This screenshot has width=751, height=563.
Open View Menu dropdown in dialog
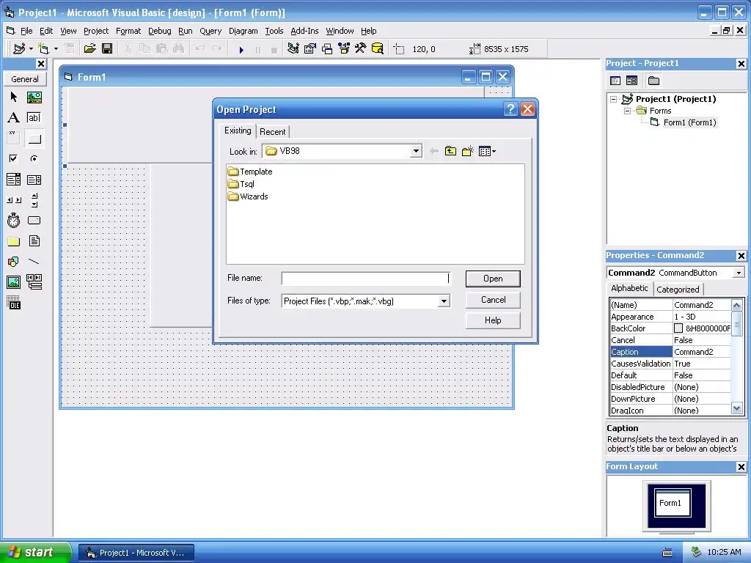(x=487, y=151)
